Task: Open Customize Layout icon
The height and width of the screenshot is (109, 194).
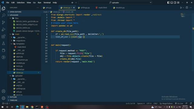Action: coord(178,3)
